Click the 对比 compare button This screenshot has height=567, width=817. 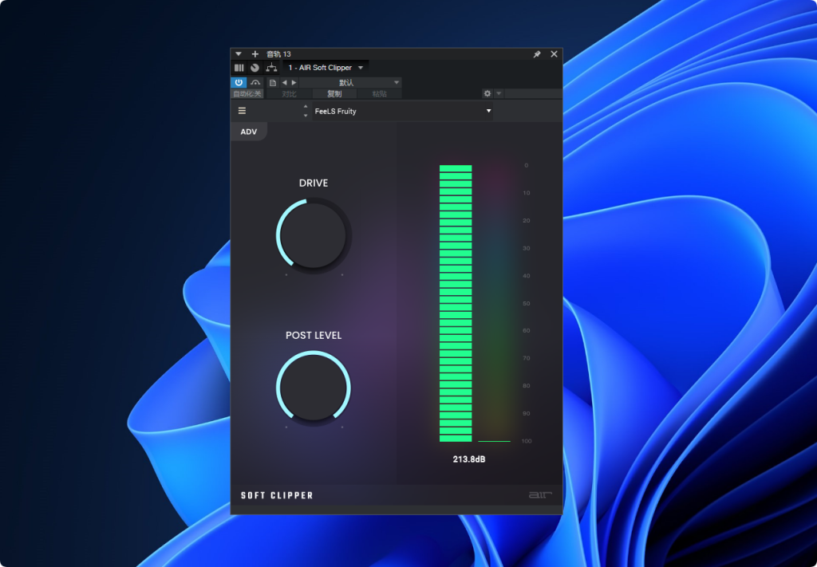pyautogui.click(x=289, y=94)
